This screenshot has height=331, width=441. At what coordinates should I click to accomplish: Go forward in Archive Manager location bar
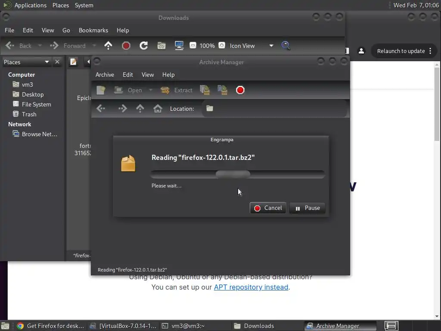(x=122, y=108)
